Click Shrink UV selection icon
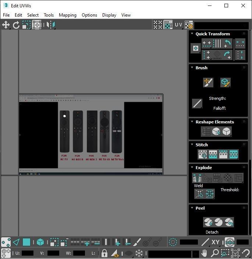252x259 pixels. click(x=64, y=242)
